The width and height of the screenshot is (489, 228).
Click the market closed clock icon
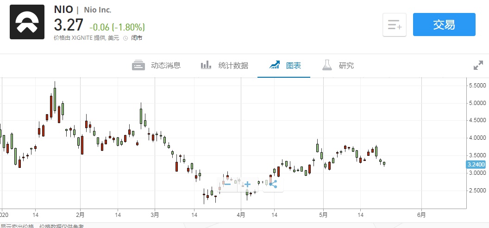tap(125, 38)
